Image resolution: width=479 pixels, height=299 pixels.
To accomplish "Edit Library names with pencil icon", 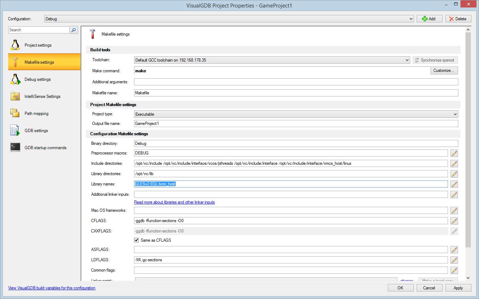I will (x=454, y=184).
